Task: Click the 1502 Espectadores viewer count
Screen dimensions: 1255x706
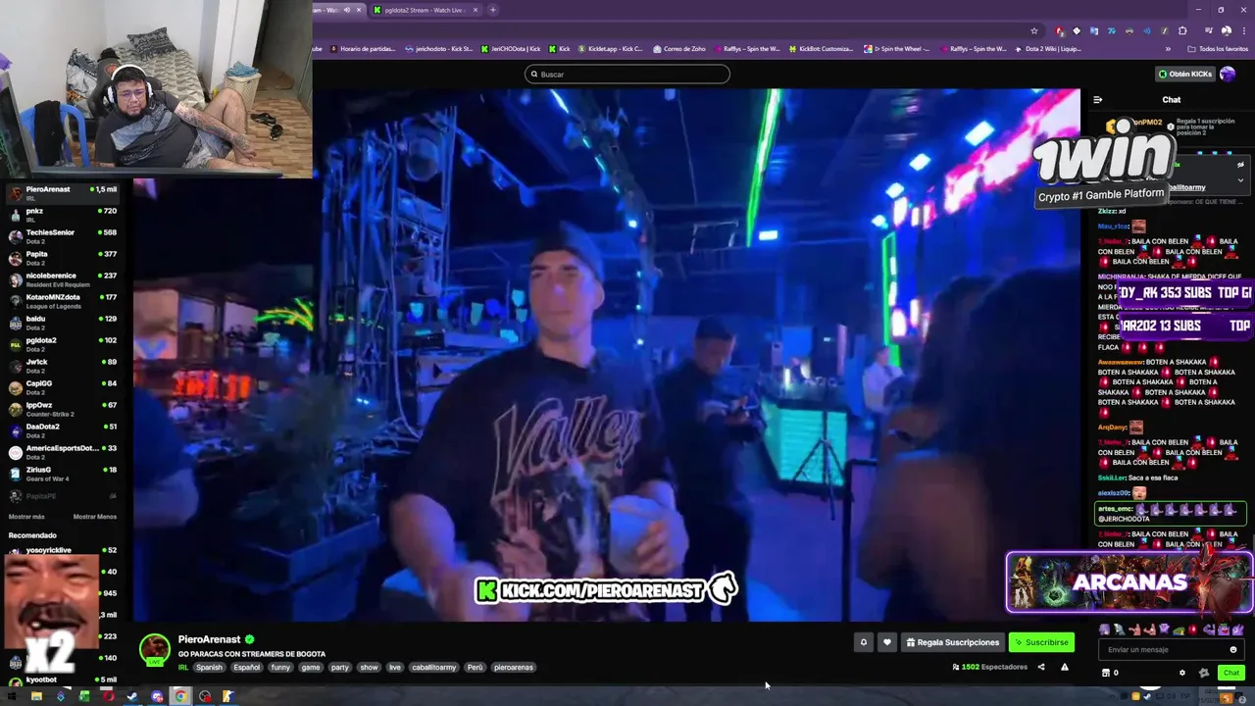Action: [x=989, y=667]
